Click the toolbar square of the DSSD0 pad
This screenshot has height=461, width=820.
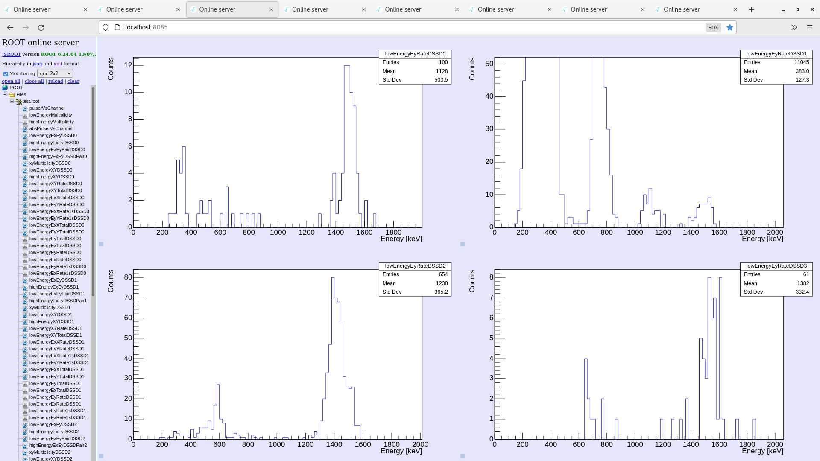[x=101, y=244]
